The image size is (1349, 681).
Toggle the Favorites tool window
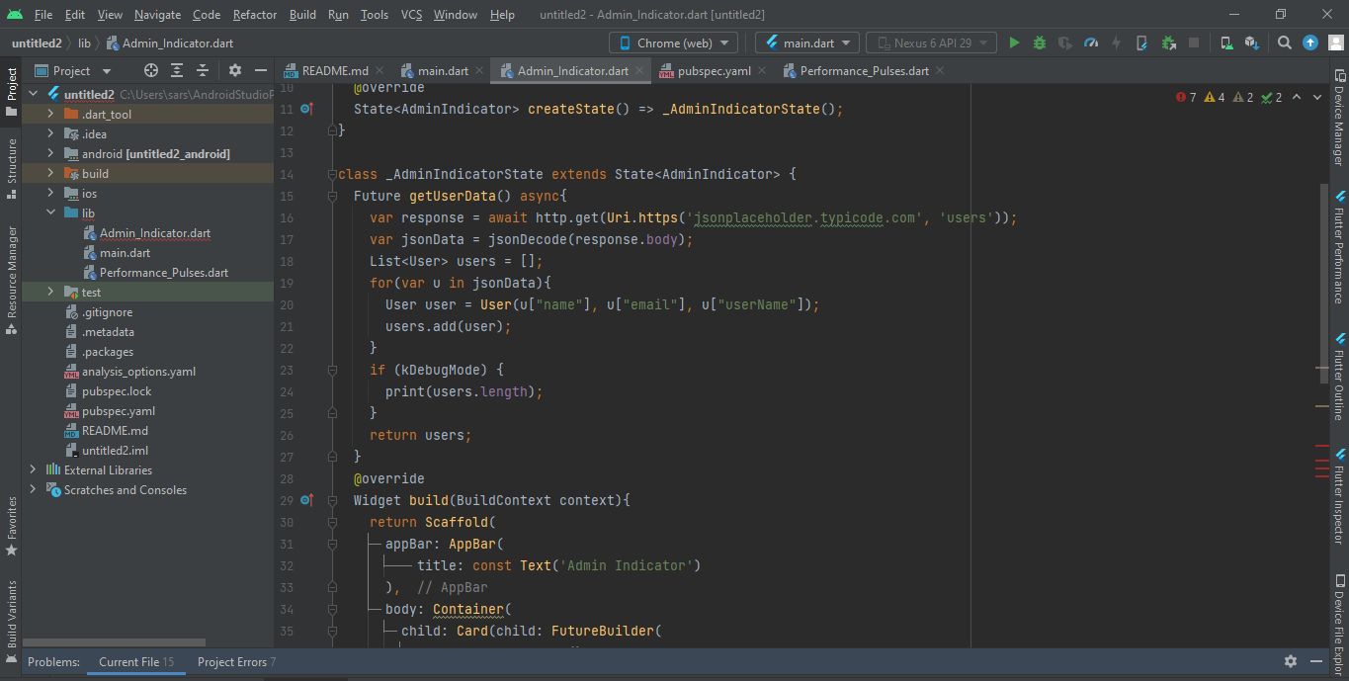pyautogui.click(x=11, y=526)
